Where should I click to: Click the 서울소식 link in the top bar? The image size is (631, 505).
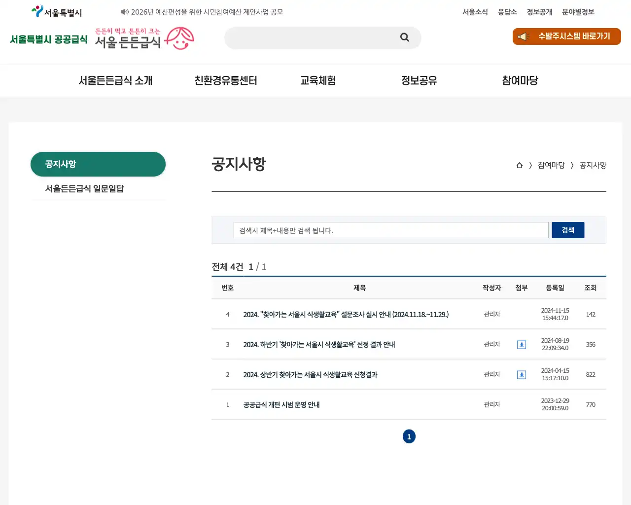coord(475,12)
